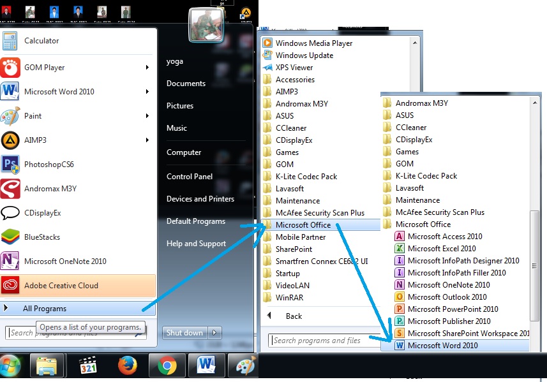Click user account picture thumbnail

tap(206, 26)
